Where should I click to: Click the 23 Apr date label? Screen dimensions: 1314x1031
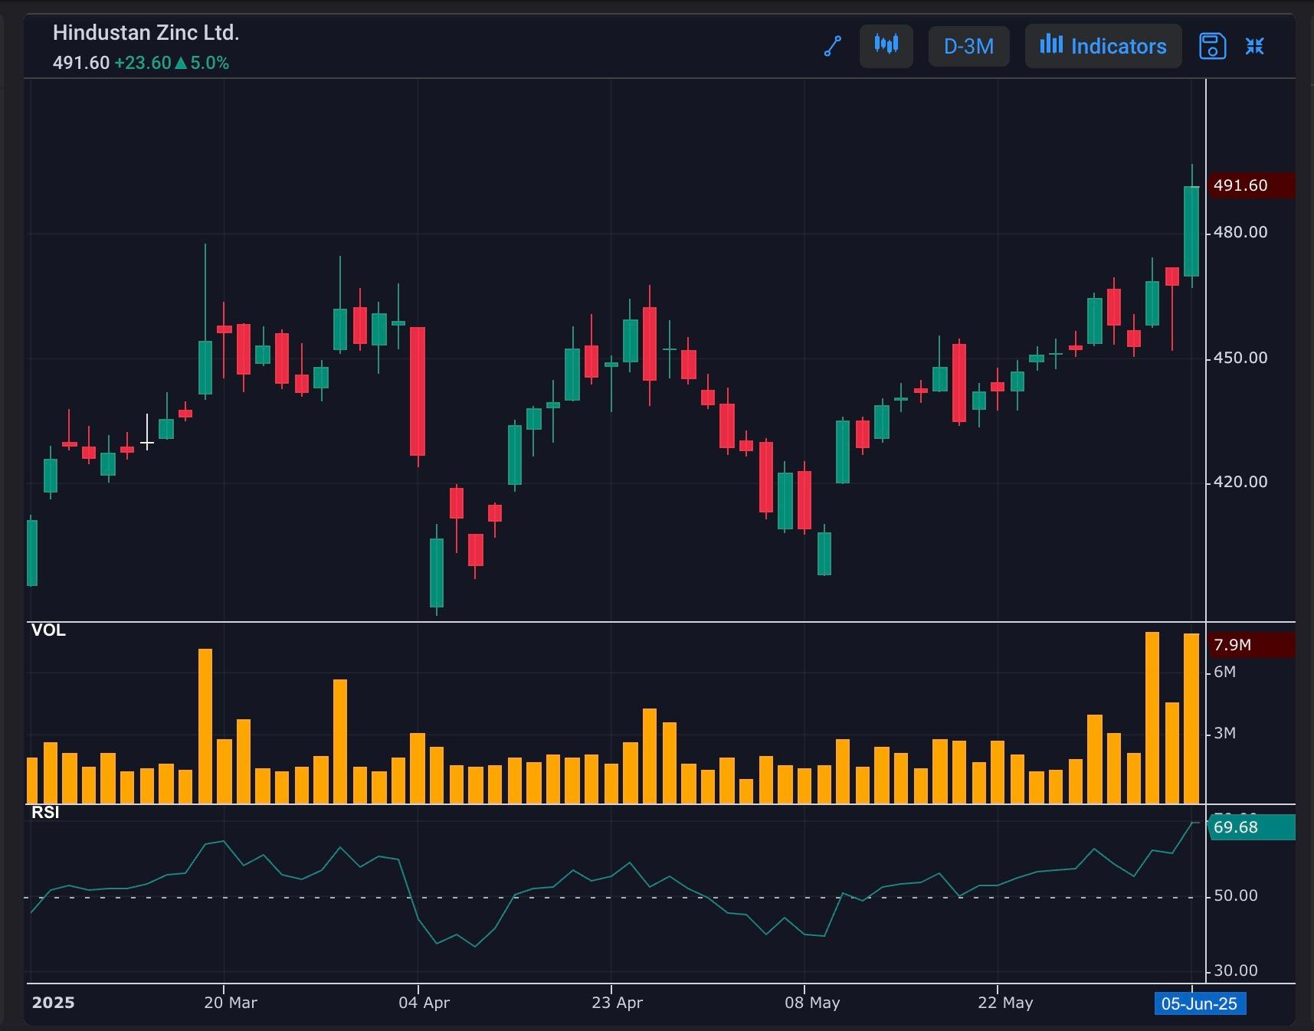point(617,1003)
